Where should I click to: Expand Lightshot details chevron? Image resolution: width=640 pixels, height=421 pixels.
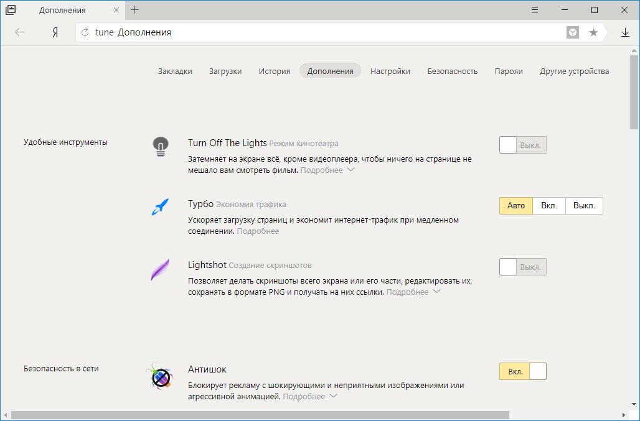tap(436, 292)
